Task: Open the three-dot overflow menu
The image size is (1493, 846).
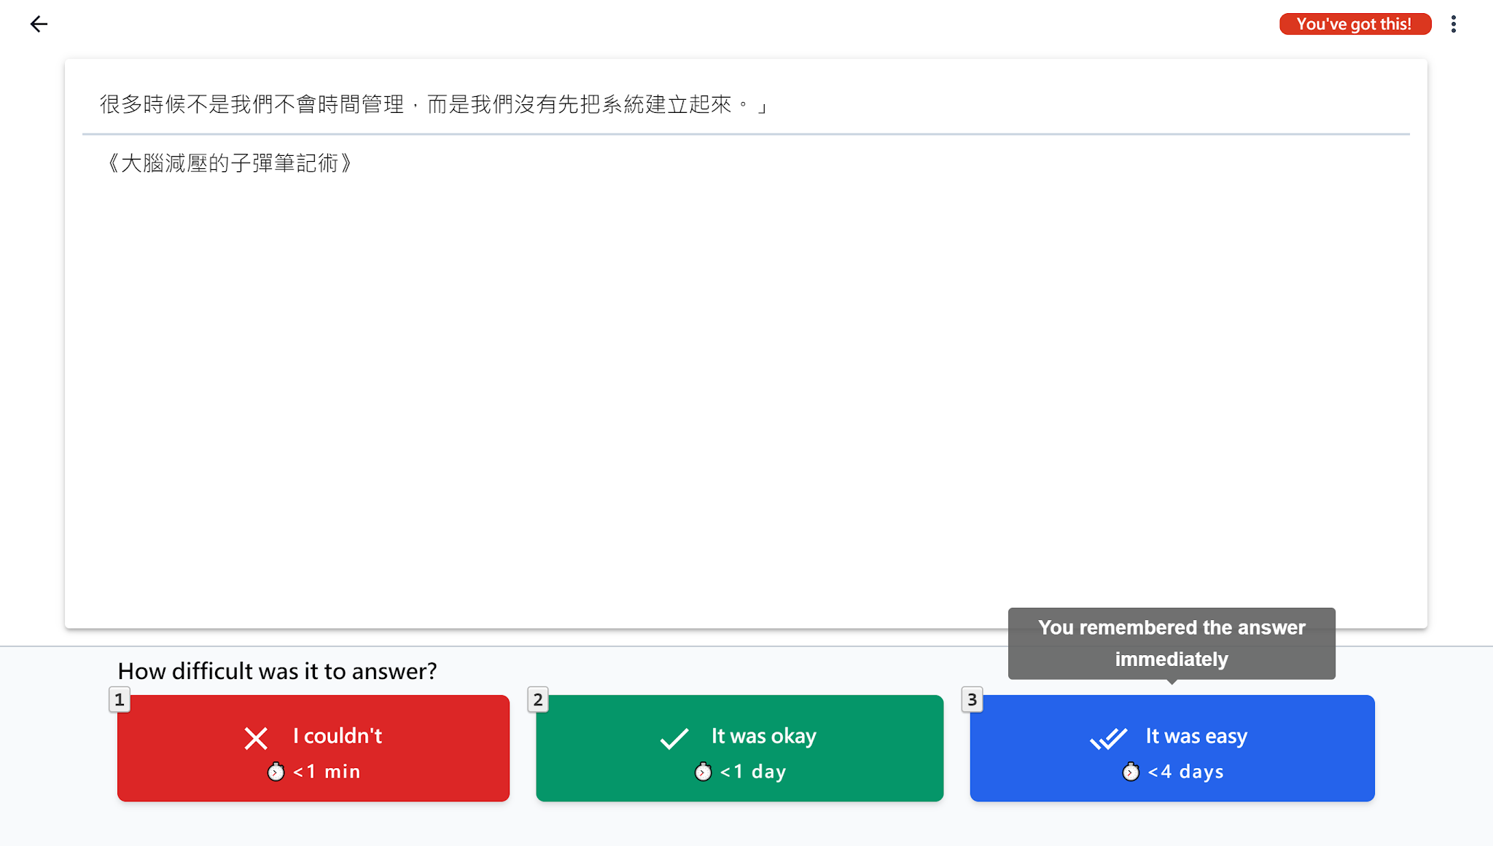Action: point(1454,24)
